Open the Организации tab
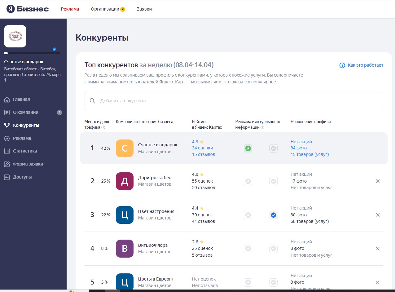 105,9
